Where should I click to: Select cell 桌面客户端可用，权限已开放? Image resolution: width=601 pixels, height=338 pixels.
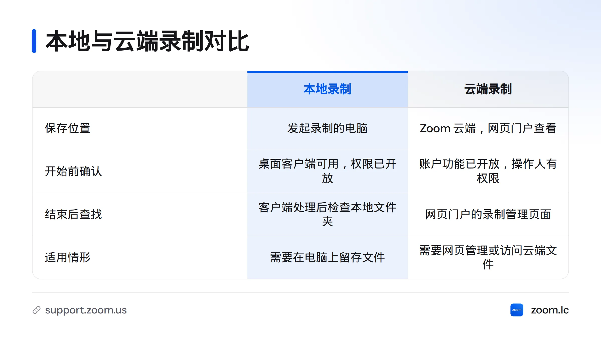coord(328,172)
